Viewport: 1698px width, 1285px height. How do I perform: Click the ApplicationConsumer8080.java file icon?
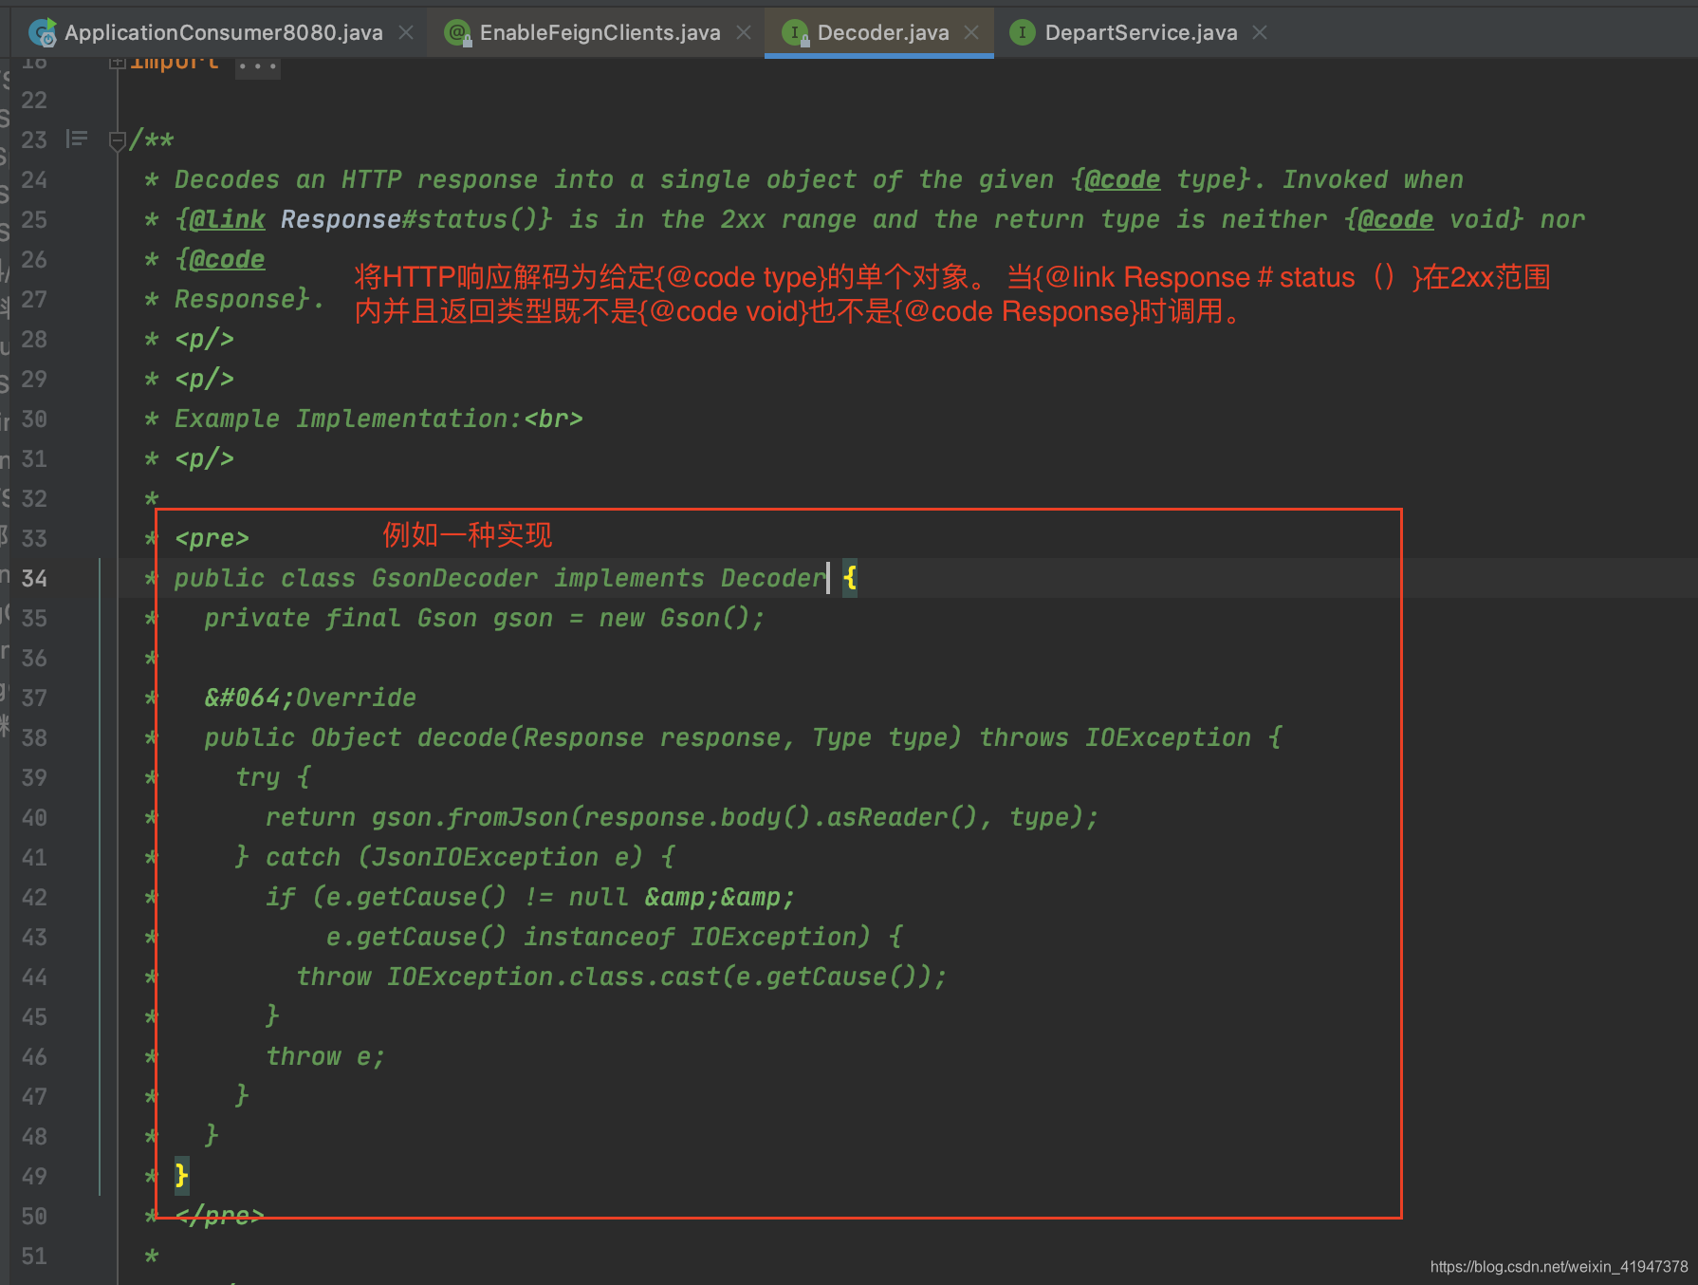coord(43,32)
